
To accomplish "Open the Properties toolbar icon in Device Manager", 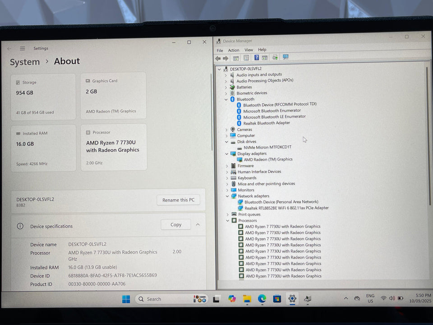I will [246, 58].
